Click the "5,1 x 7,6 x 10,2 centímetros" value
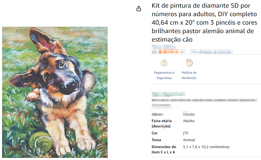 (206, 147)
